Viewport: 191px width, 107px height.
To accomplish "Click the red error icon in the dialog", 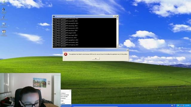I will pyautogui.click(x=66, y=54).
